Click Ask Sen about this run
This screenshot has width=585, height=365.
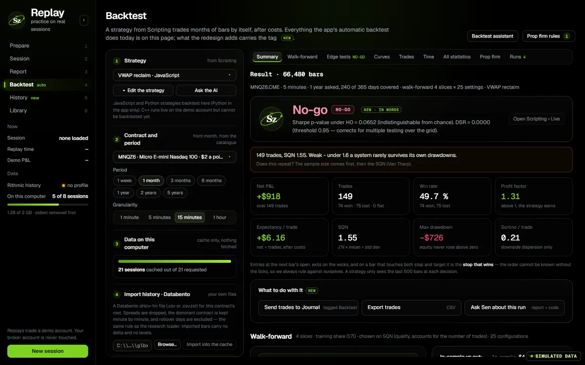(x=514, y=308)
